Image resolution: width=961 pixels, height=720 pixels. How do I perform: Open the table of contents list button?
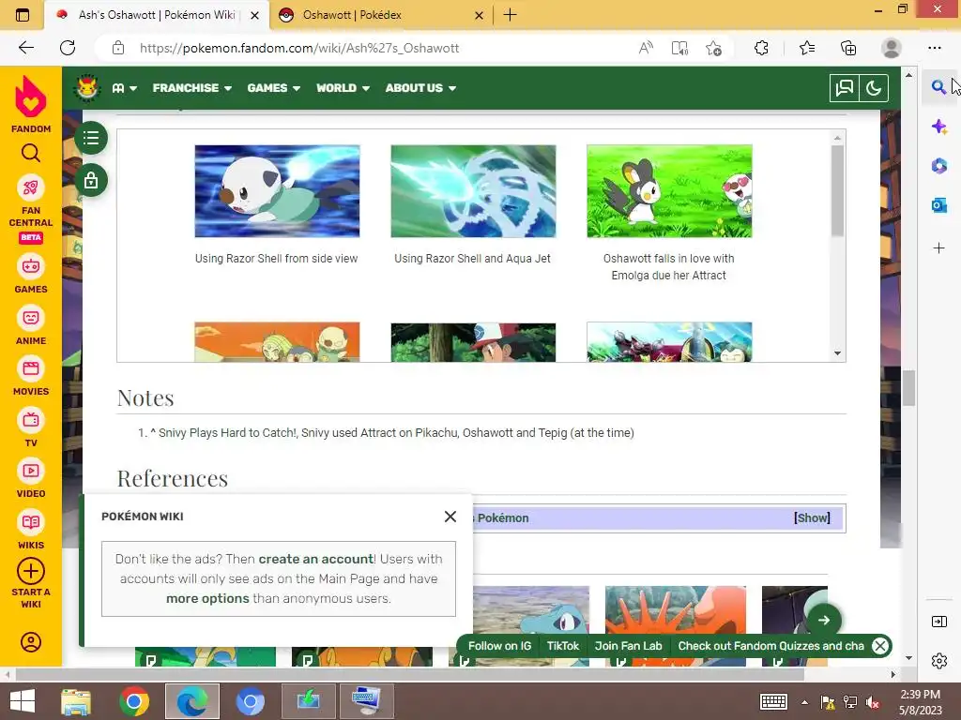pyautogui.click(x=91, y=138)
